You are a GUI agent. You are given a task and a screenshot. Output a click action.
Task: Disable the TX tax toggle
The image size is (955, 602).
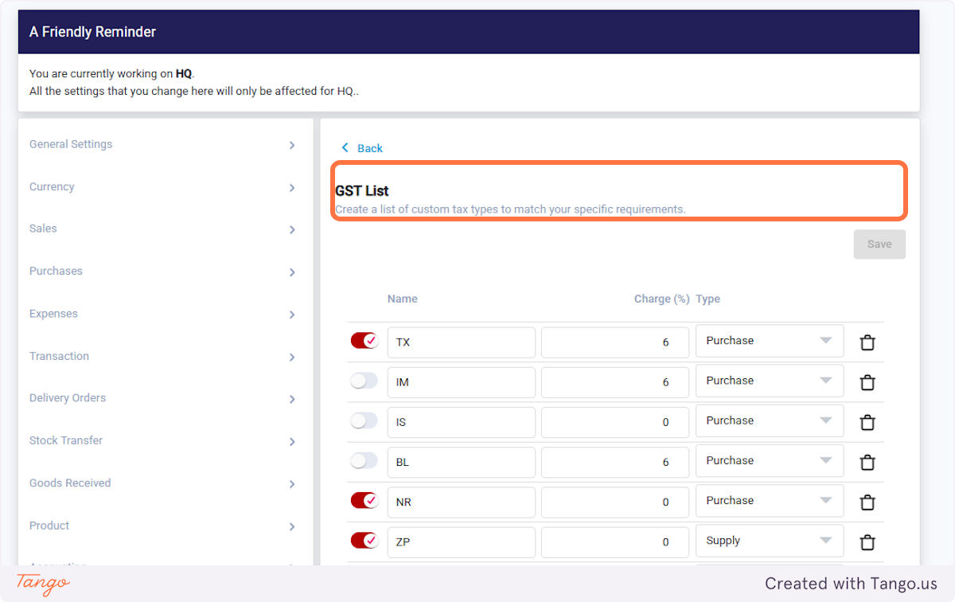[x=364, y=341]
